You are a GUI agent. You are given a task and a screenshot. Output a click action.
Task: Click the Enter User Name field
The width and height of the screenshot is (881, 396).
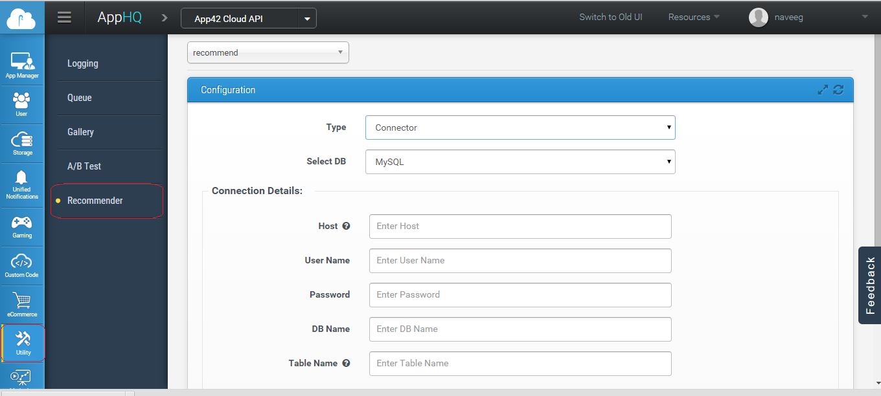tap(520, 260)
